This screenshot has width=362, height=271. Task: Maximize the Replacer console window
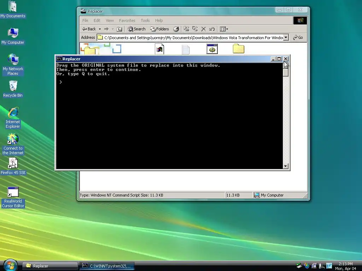click(x=279, y=59)
